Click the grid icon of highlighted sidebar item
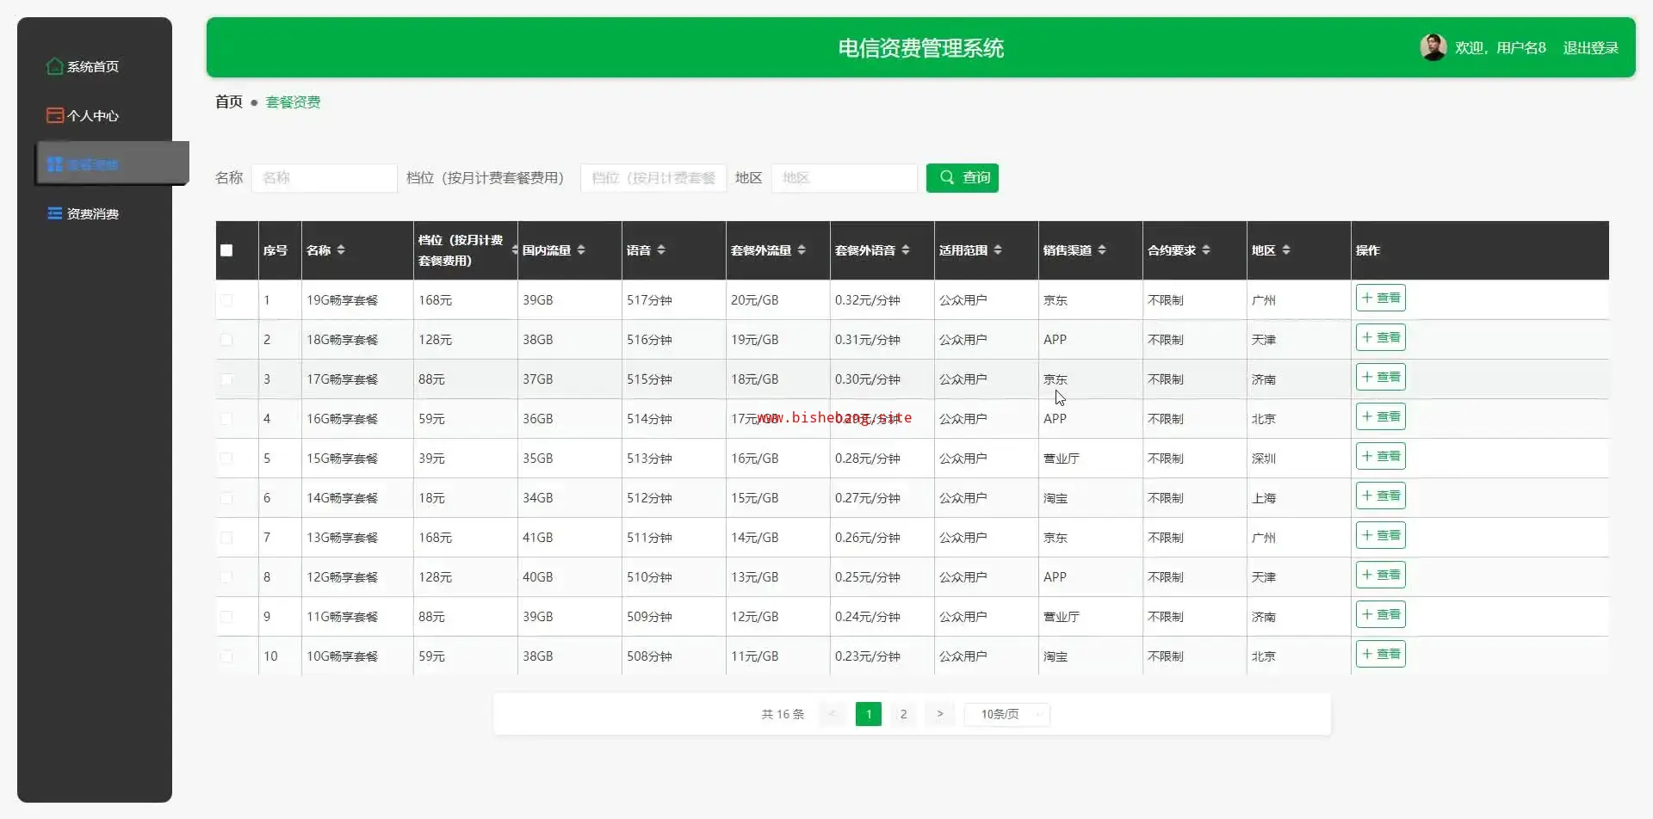The image size is (1653, 819). 55,164
